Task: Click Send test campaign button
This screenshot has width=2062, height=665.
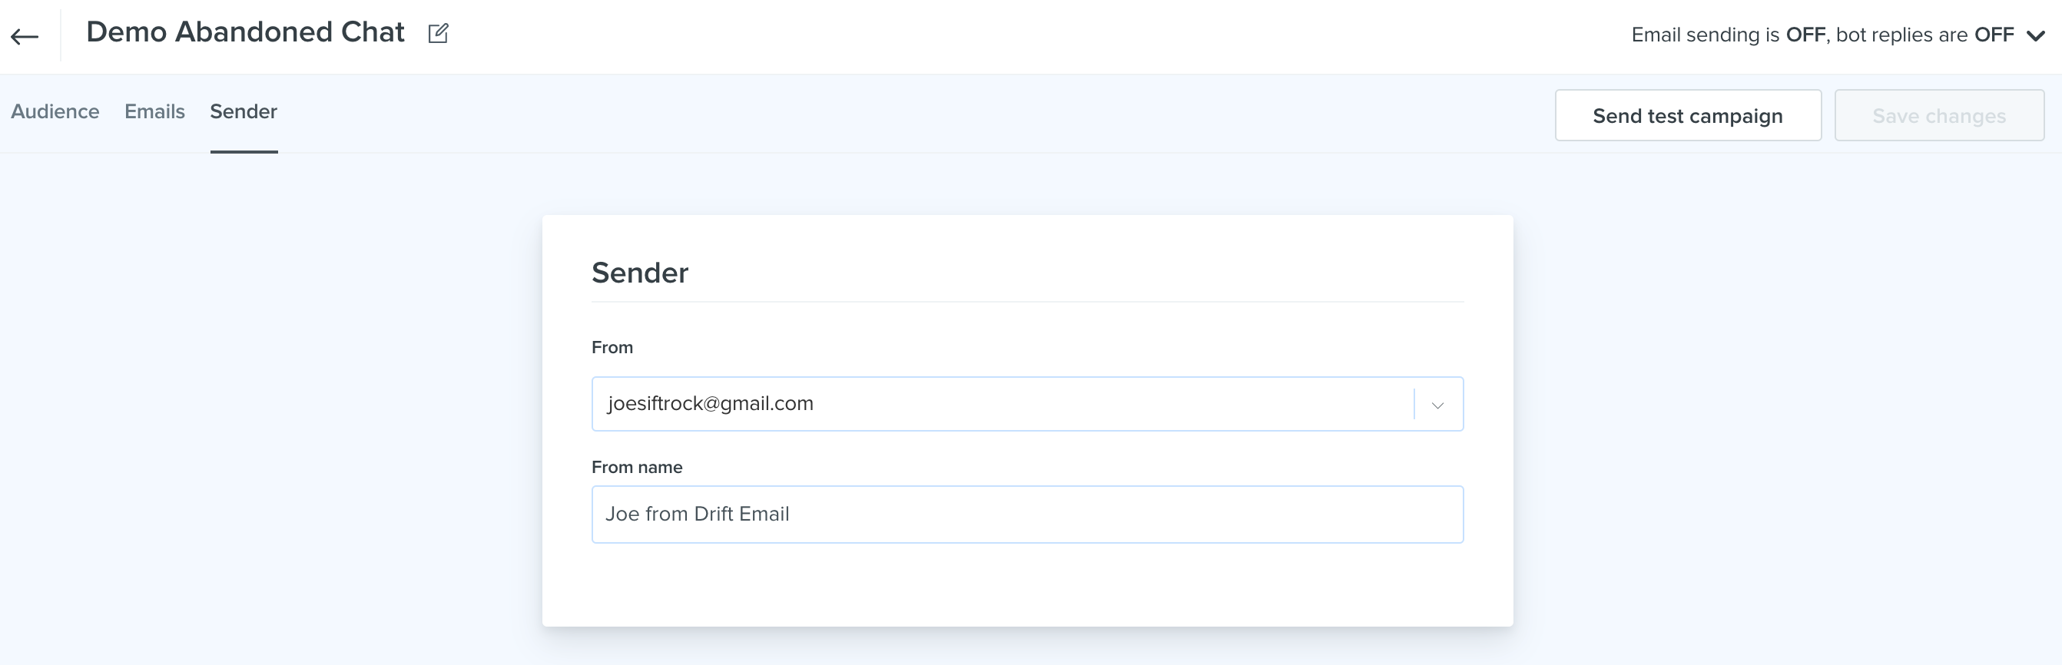Action: click(1687, 115)
